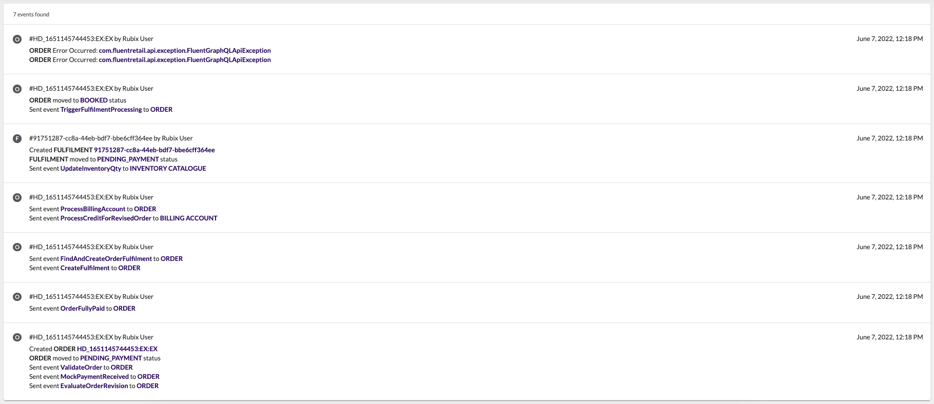
Task: Open the ValidateOrder event link
Action: click(81, 368)
